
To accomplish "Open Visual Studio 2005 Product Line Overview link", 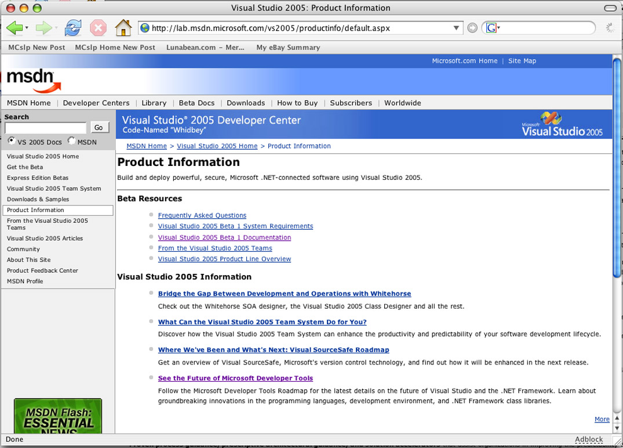I will point(224,259).
